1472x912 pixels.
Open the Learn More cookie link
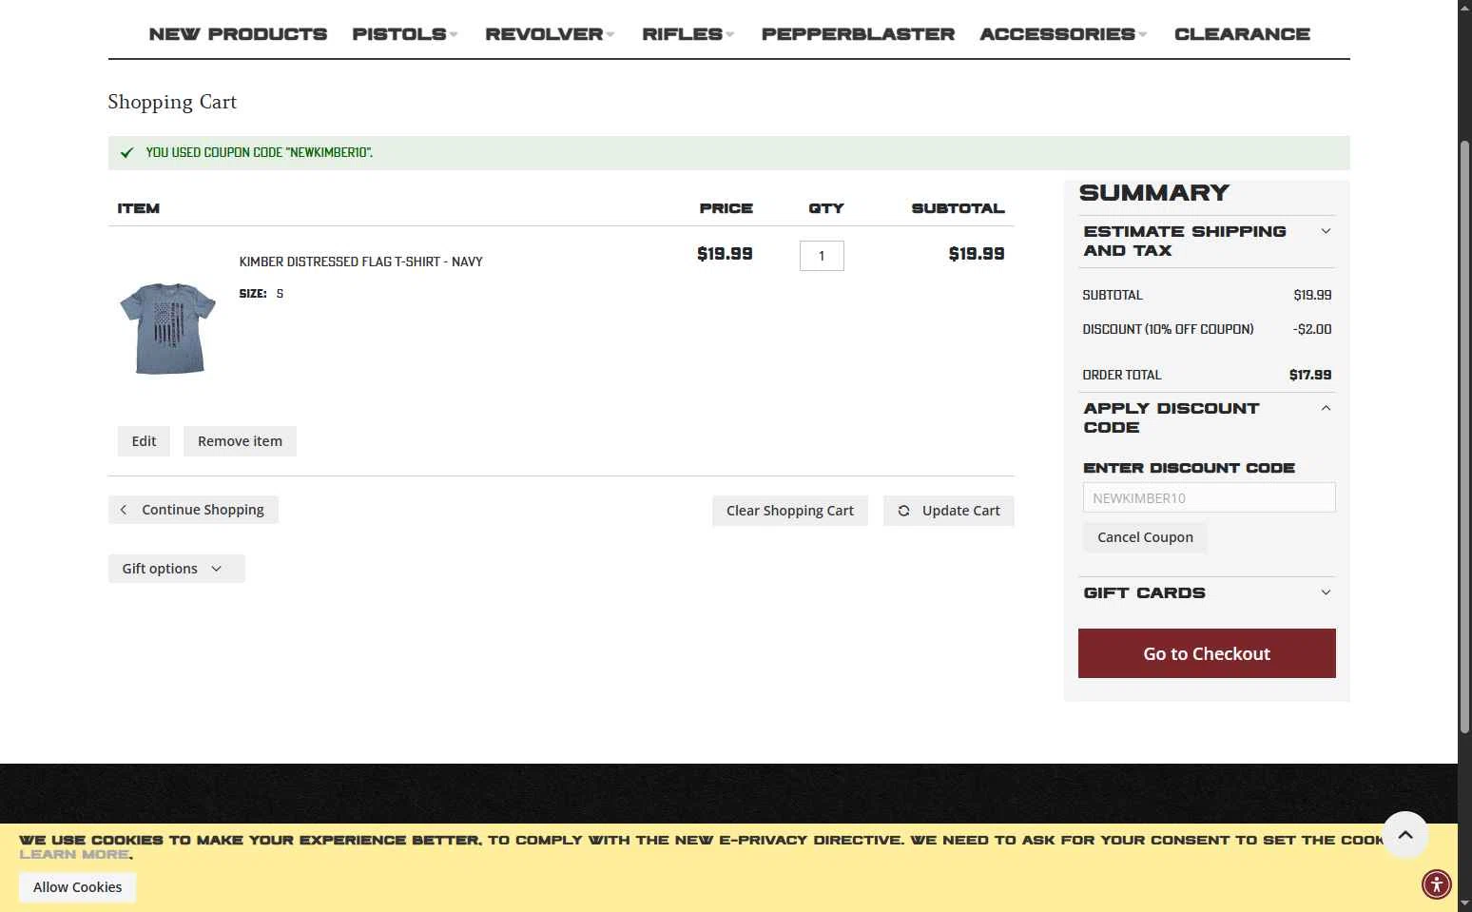coord(74,854)
